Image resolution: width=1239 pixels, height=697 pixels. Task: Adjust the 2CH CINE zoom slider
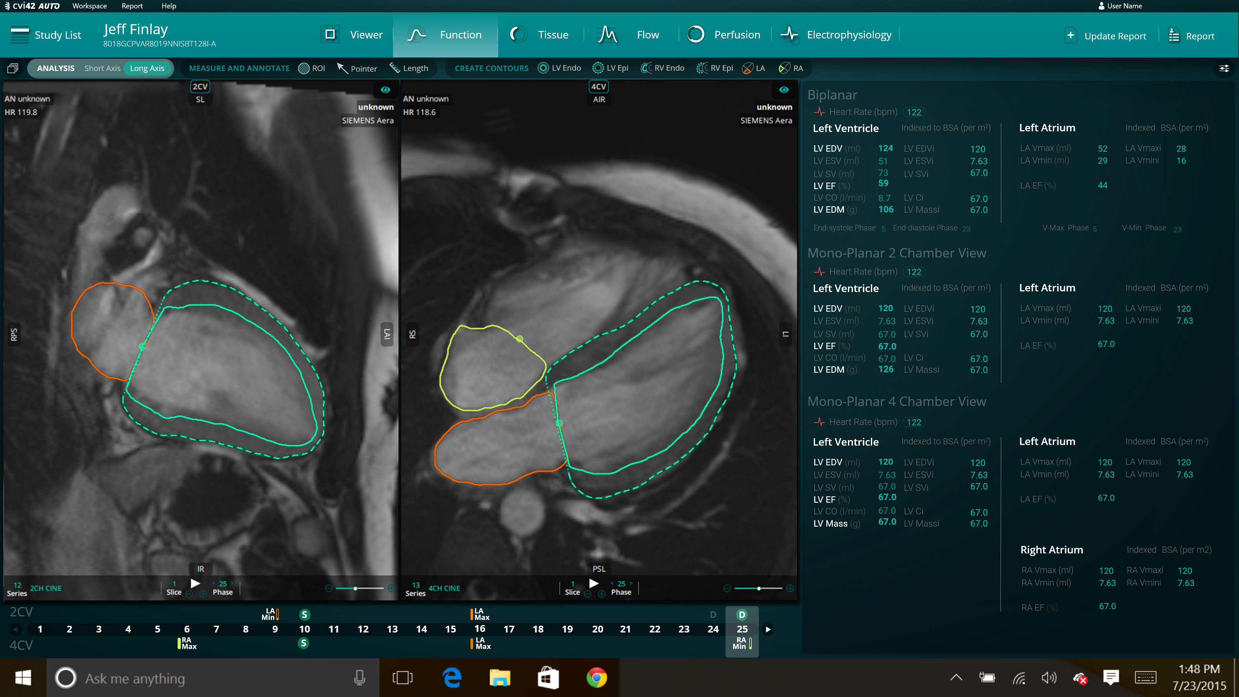(x=356, y=588)
